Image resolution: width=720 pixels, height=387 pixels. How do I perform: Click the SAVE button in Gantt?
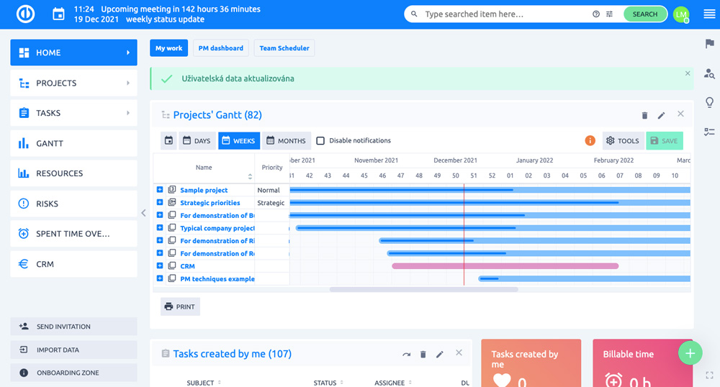coord(665,141)
